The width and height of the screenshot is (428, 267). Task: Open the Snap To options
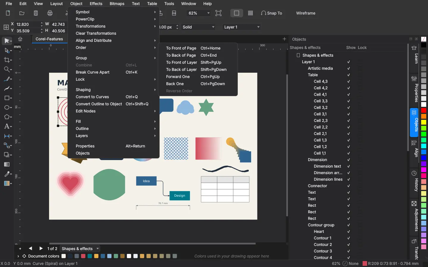(x=271, y=13)
